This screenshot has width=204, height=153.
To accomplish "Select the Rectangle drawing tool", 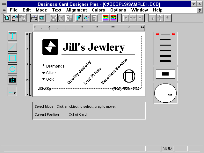I will (12, 58).
